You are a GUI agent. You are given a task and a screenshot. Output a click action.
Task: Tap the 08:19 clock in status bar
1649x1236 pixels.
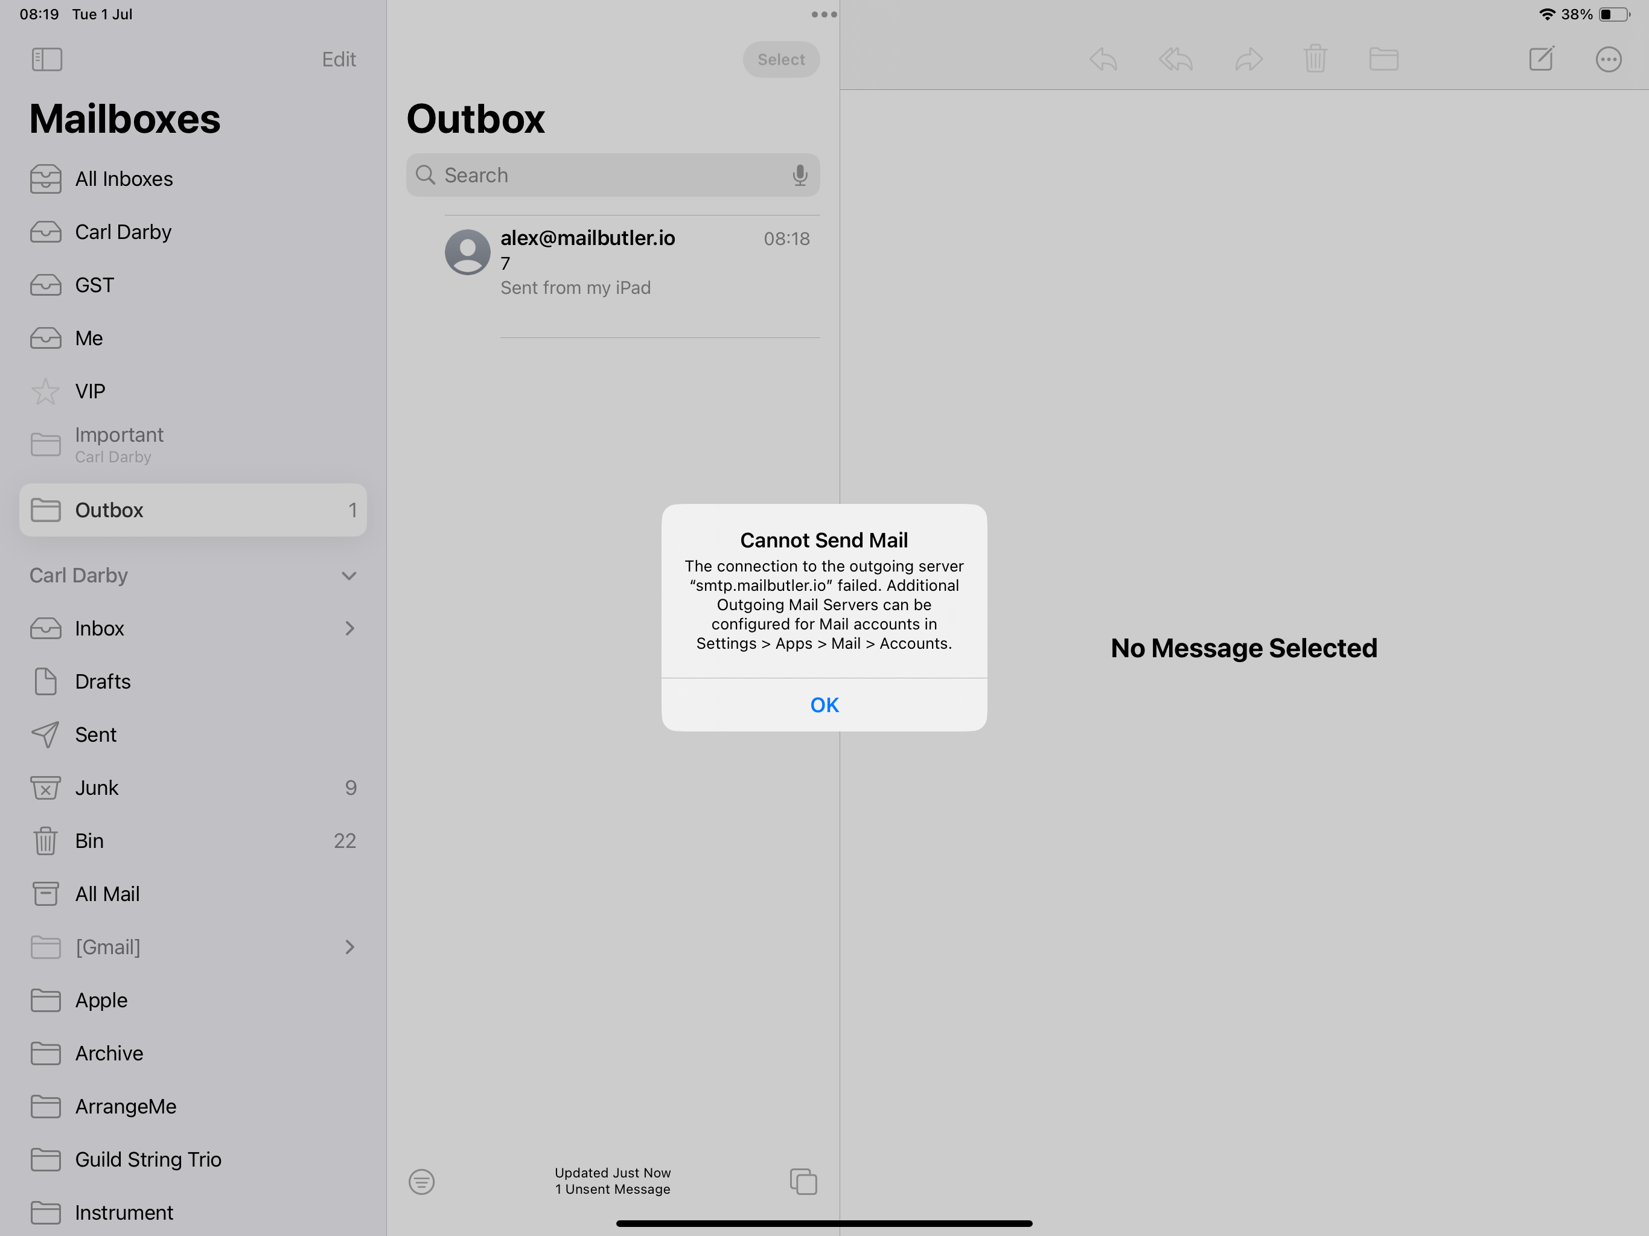39,14
